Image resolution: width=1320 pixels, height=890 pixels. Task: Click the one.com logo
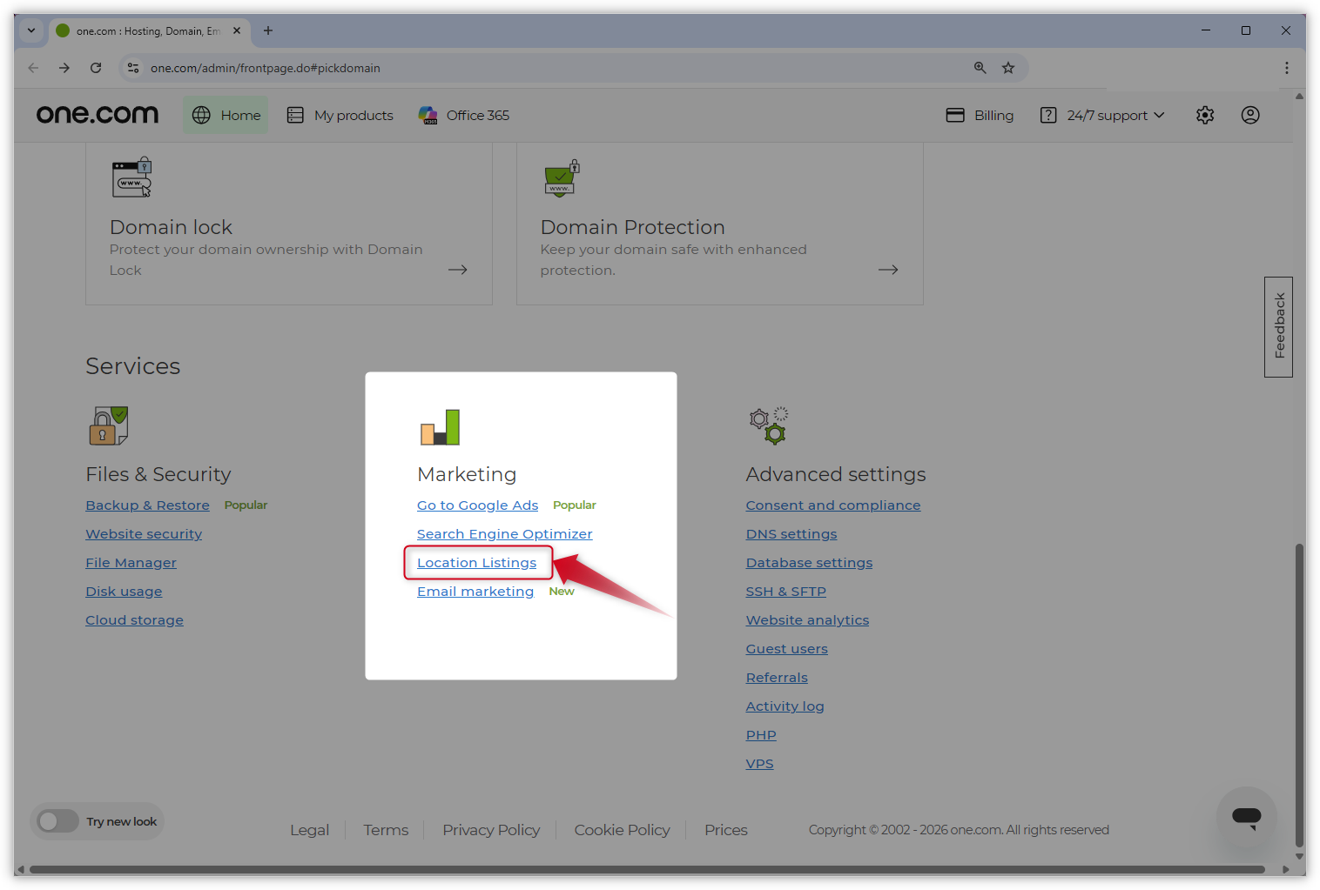coord(97,114)
